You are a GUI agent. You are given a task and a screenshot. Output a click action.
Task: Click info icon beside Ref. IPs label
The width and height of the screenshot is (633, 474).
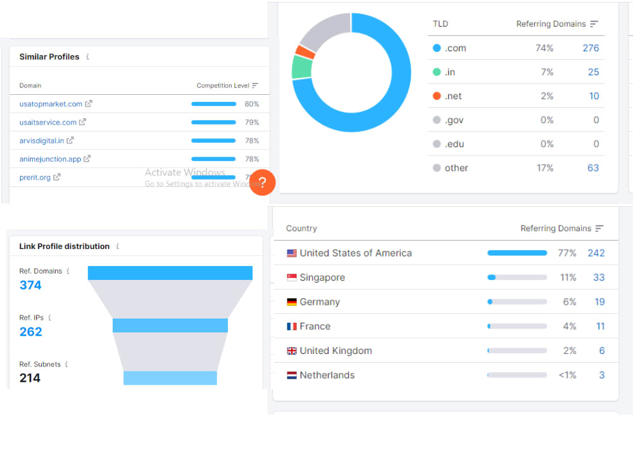click(49, 318)
